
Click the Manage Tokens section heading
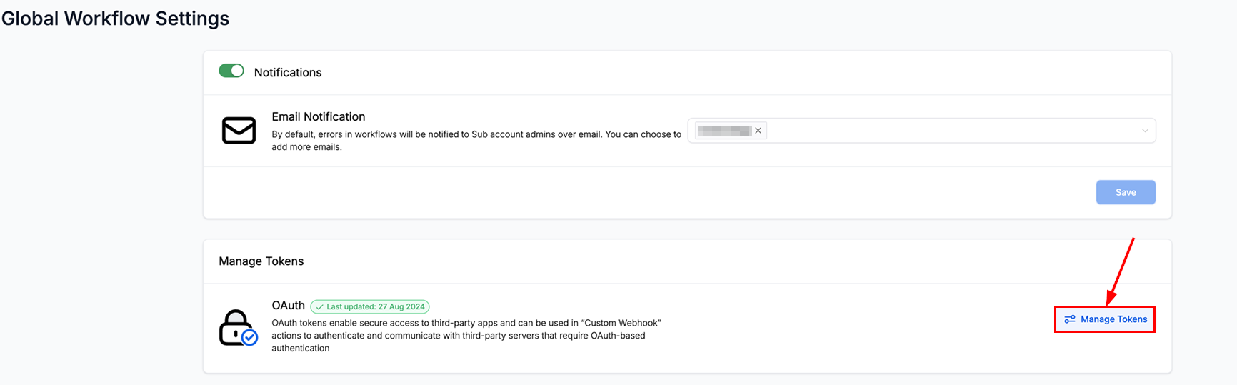pyautogui.click(x=261, y=261)
